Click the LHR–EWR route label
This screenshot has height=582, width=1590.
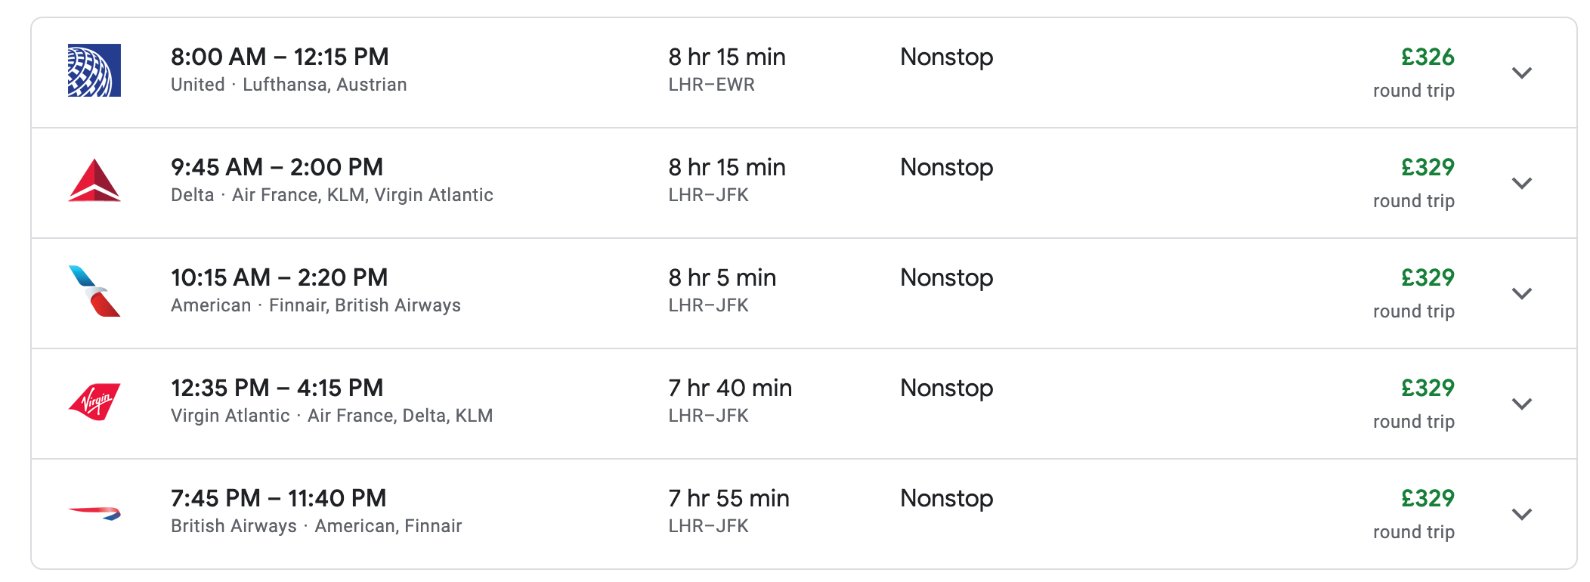coord(711,85)
